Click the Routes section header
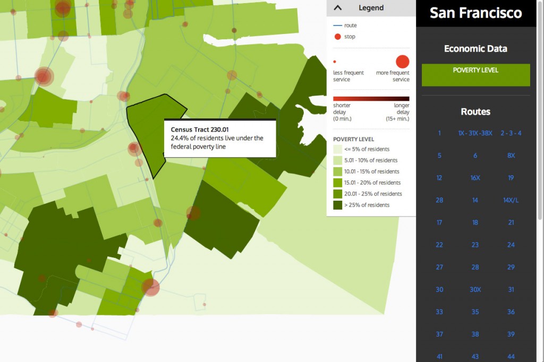The height and width of the screenshot is (362, 544). pyautogui.click(x=475, y=111)
